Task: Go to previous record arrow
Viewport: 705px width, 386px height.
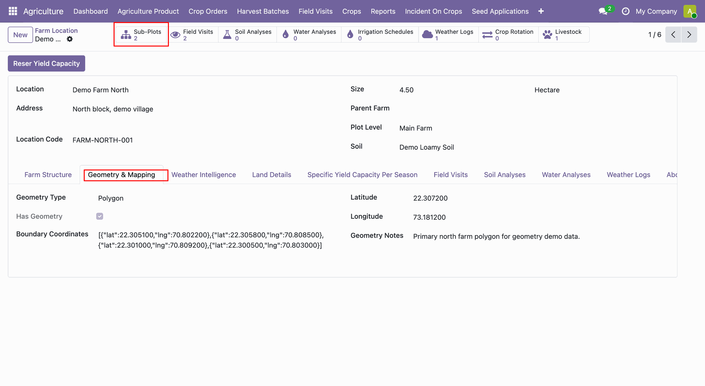Action: coord(673,35)
